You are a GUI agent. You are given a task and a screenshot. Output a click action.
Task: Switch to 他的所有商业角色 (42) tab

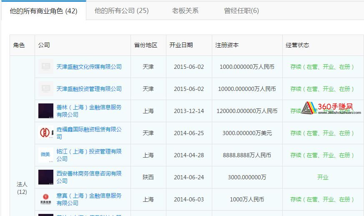pos(44,11)
